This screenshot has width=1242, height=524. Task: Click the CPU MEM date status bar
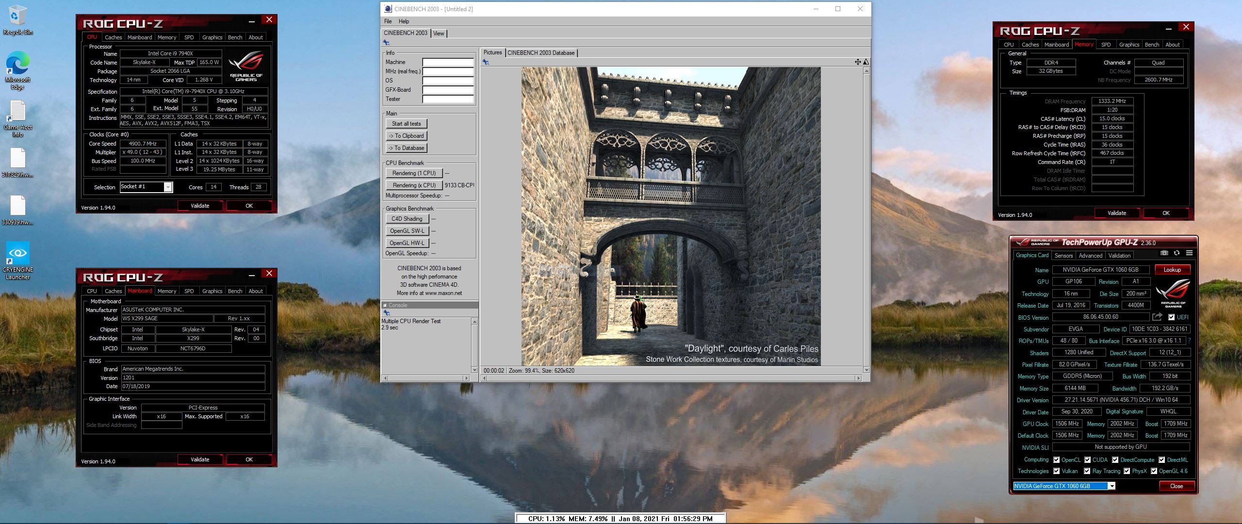620,519
